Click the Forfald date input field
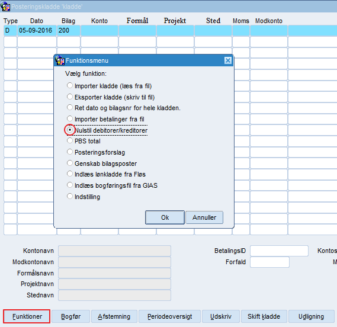 coord(269,262)
